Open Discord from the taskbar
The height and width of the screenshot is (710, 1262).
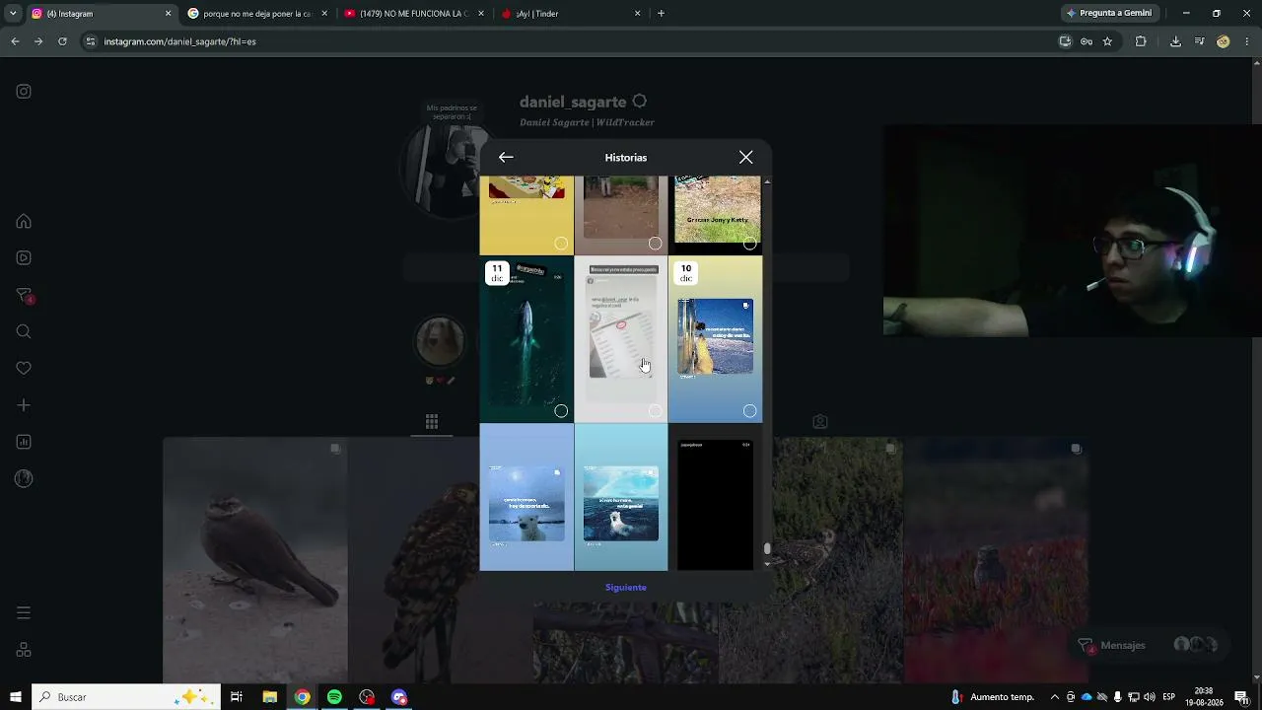399,697
